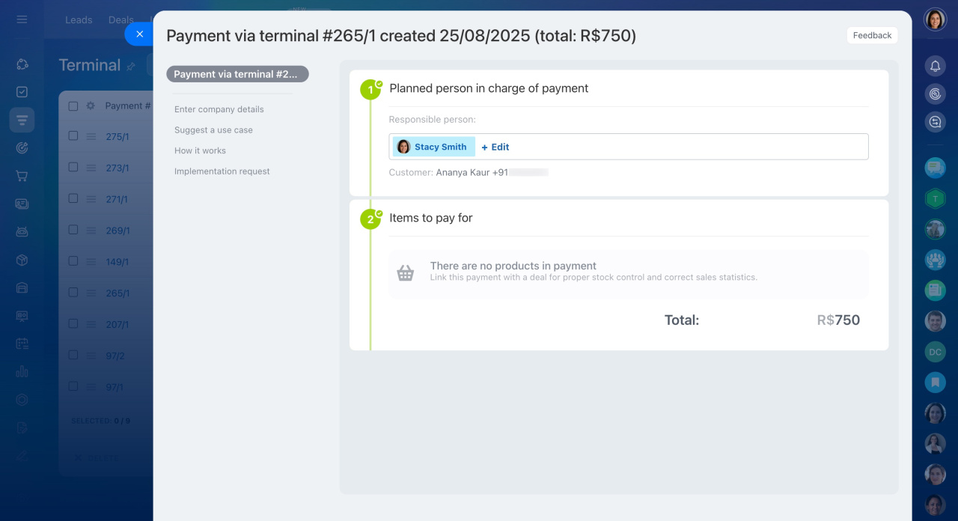Open the tasks checkmark sidebar icon
Screen dimensions: 958x521
(x=22, y=92)
